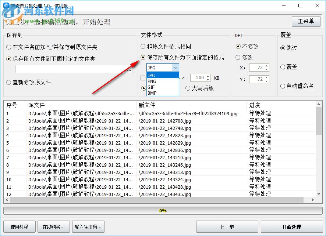The width and height of the screenshot is (326, 236).
Task: Select 保存所有文件为下面指定的格式 option
Action: (183, 58)
